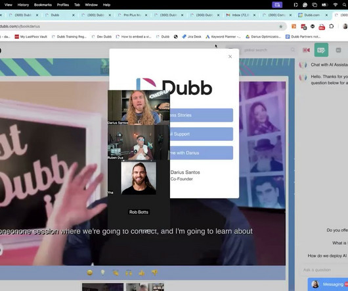The width and height of the screenshot is (348, 291).
Task: Open the Keyword Planner bookmark
Action: 223,37
